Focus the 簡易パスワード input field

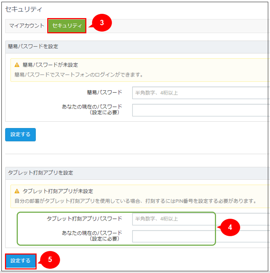(x=201, y=93)
